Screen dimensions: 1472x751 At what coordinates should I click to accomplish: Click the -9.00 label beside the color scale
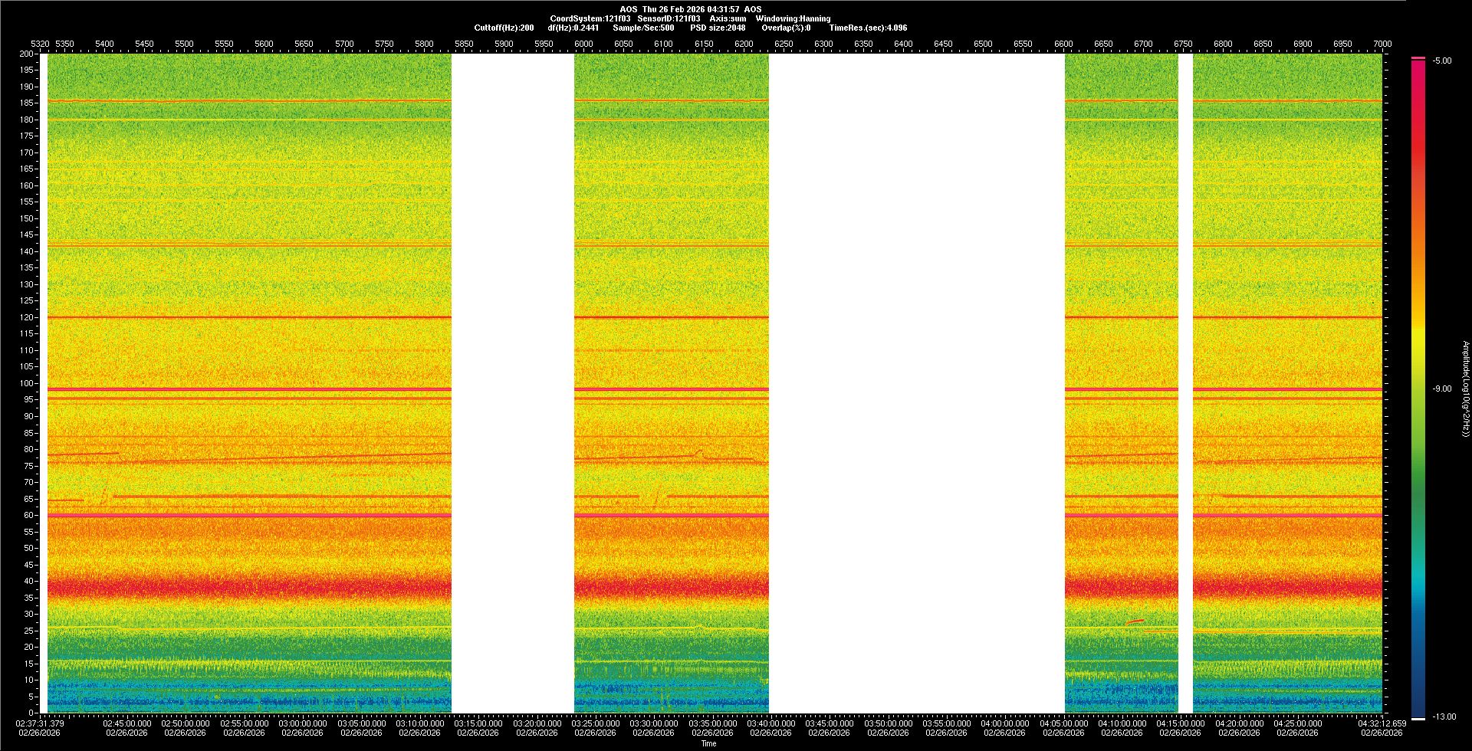[1442, 389]
